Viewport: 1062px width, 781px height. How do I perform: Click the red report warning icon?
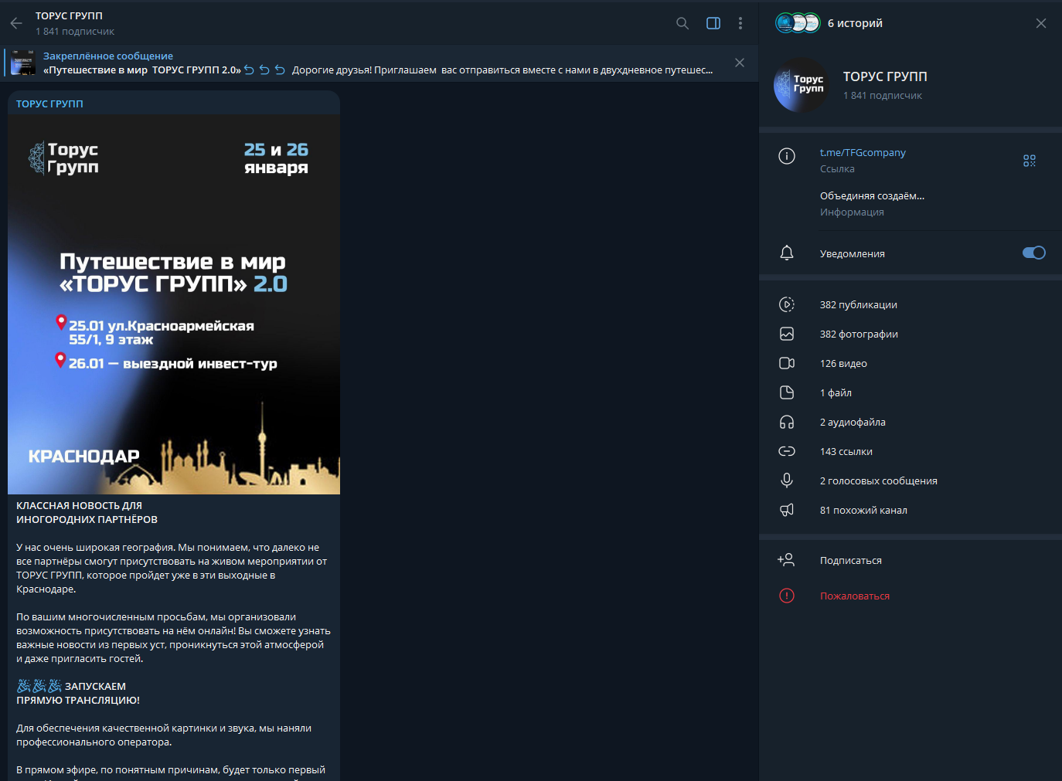pyautogui.click(x=787, y=596)
